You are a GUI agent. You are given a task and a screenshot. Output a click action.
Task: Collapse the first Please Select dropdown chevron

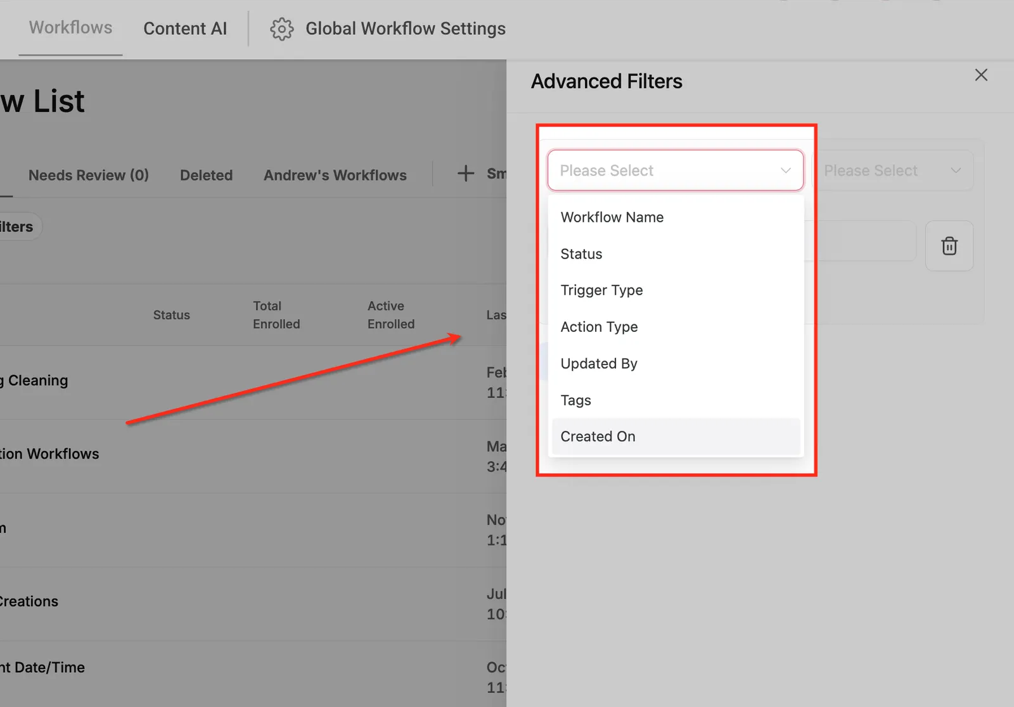click(786, 170)
